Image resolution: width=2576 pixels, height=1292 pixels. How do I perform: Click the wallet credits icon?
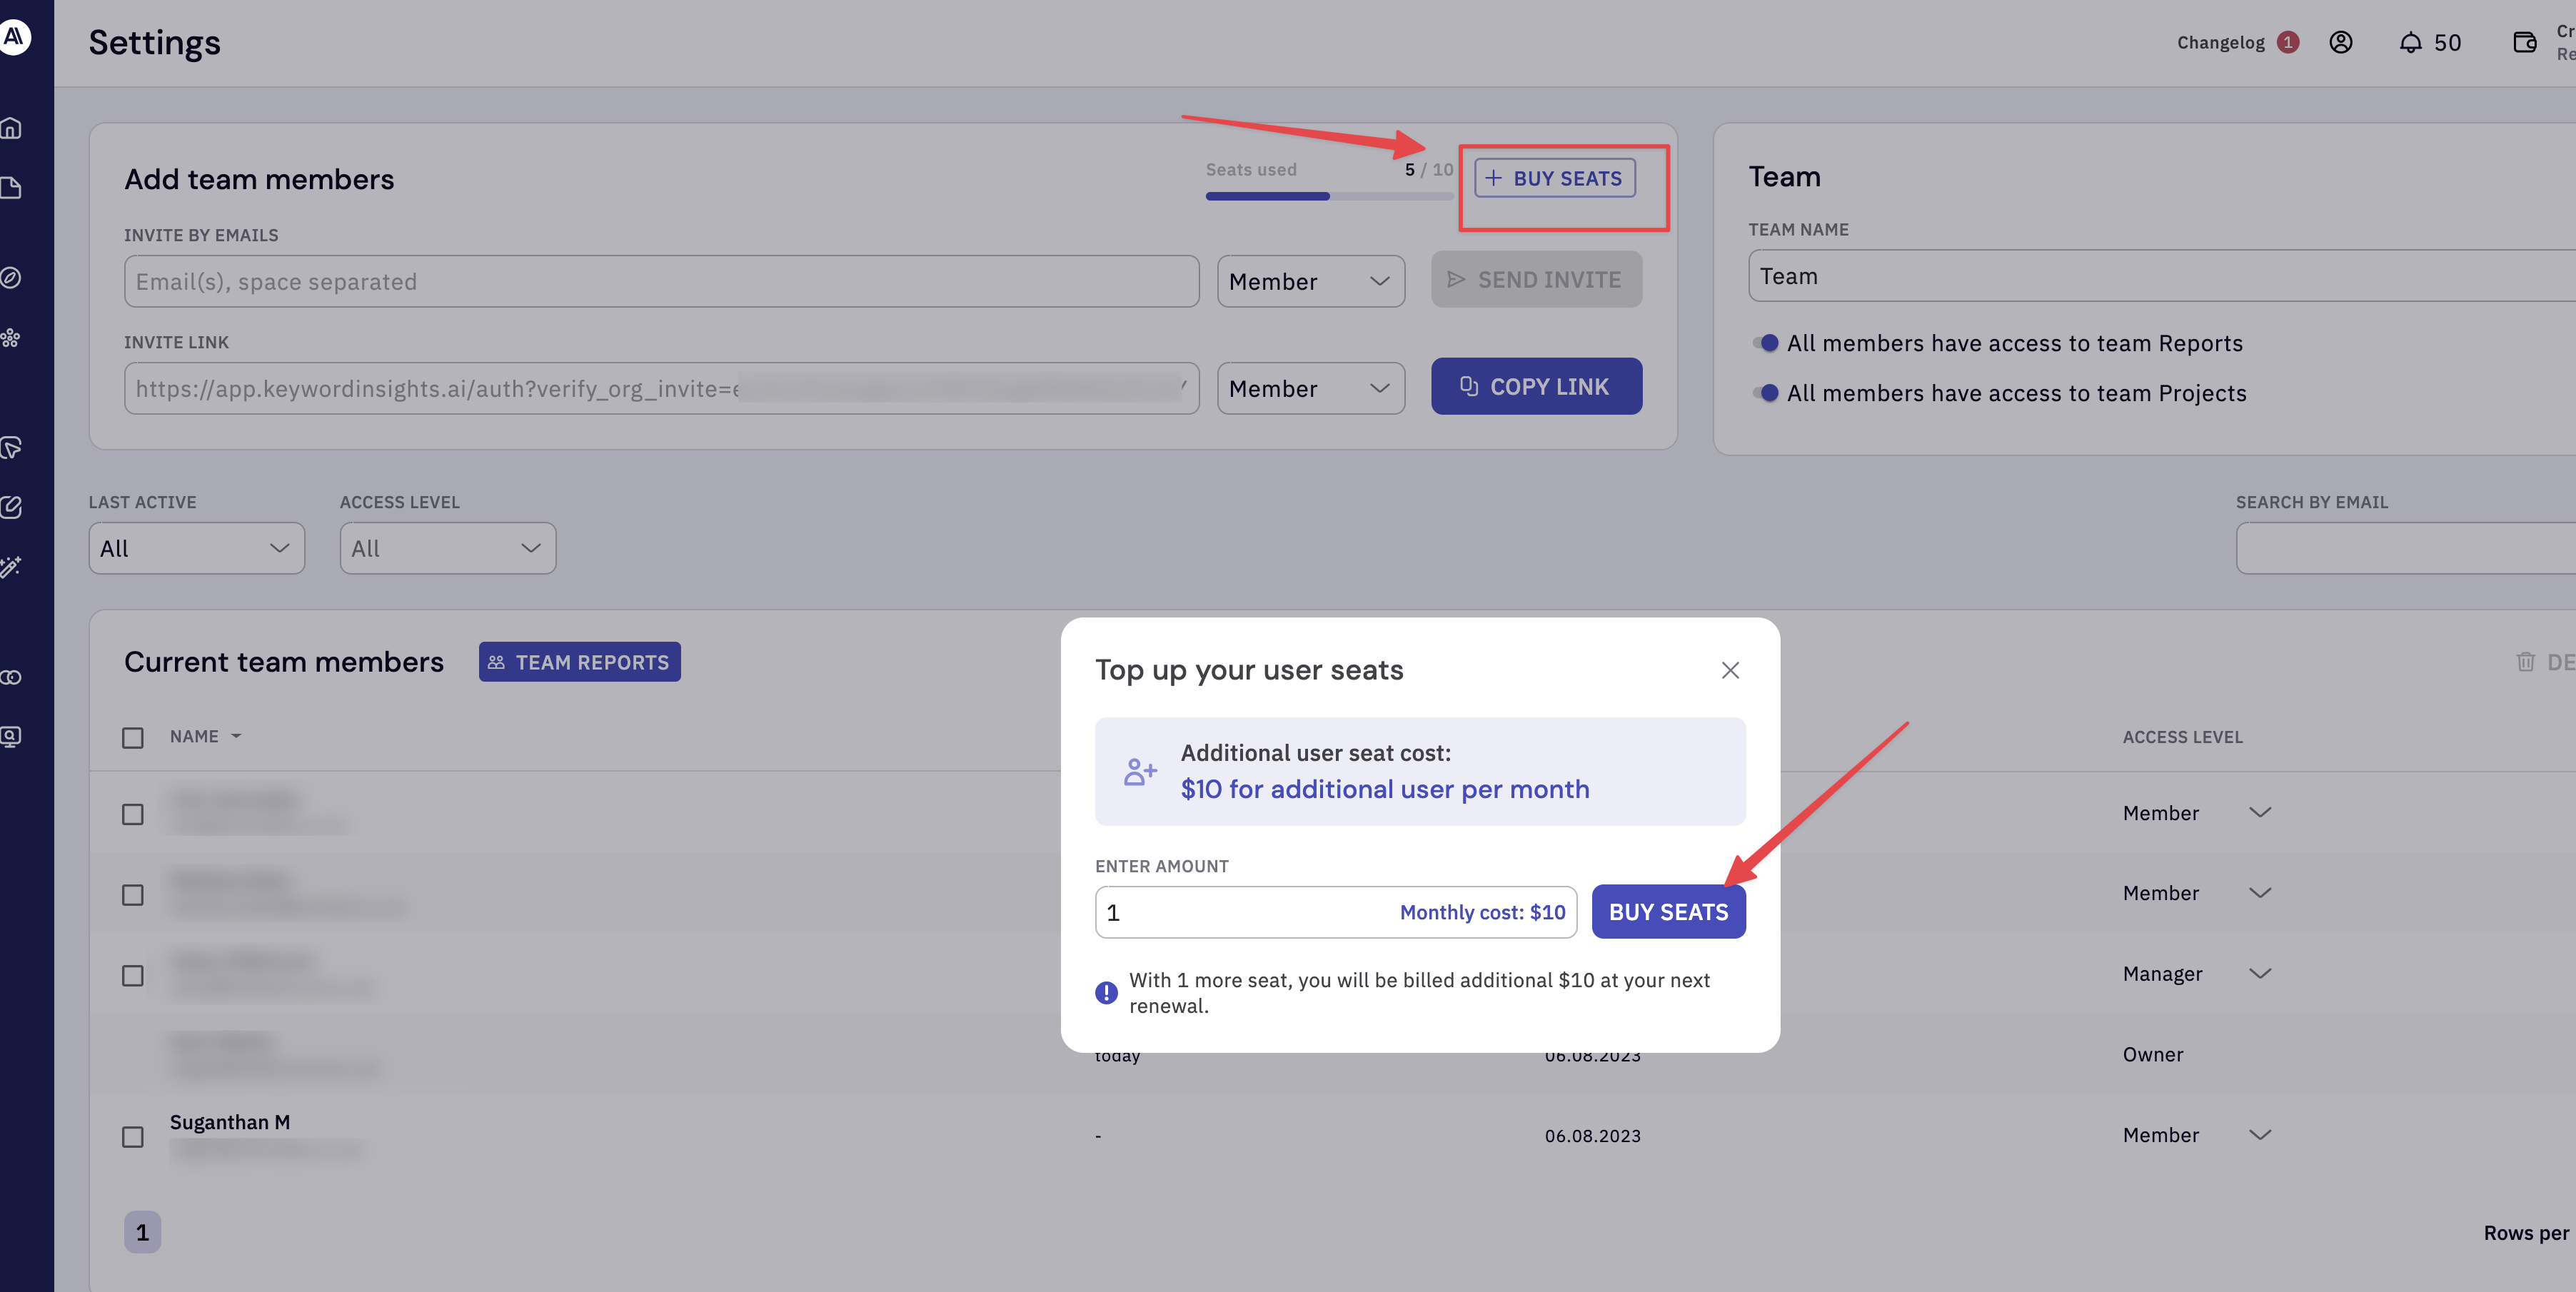point(2524,42)
